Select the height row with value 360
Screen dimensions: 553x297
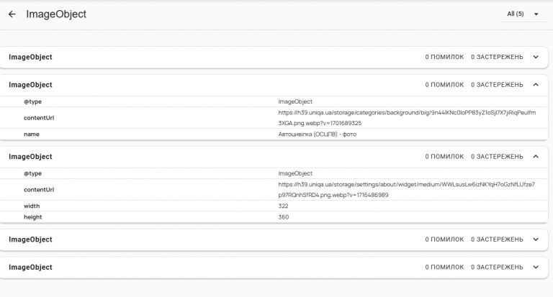[283, 216]
